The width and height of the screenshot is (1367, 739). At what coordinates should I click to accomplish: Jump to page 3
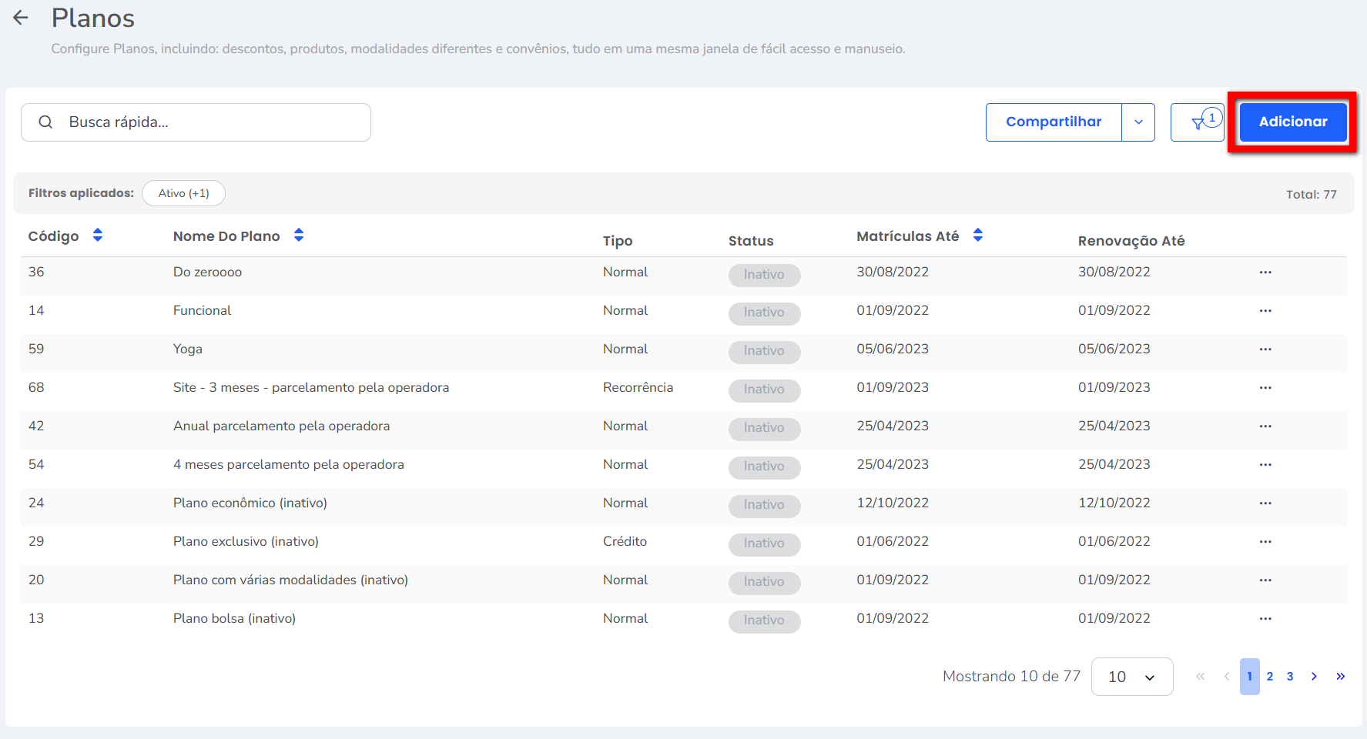coord(1289,677)
